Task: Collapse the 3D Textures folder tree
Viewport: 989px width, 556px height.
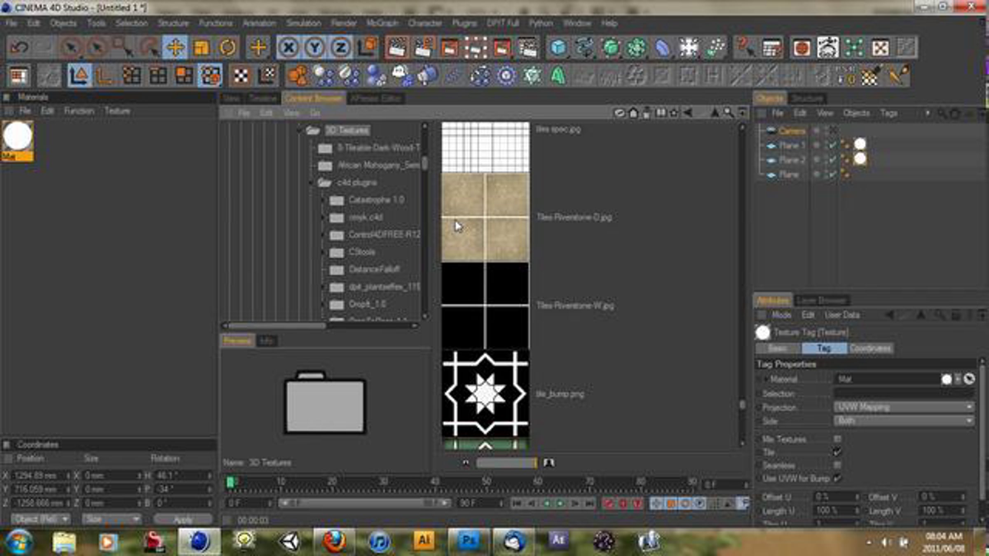Action: [x=300, y=131]
